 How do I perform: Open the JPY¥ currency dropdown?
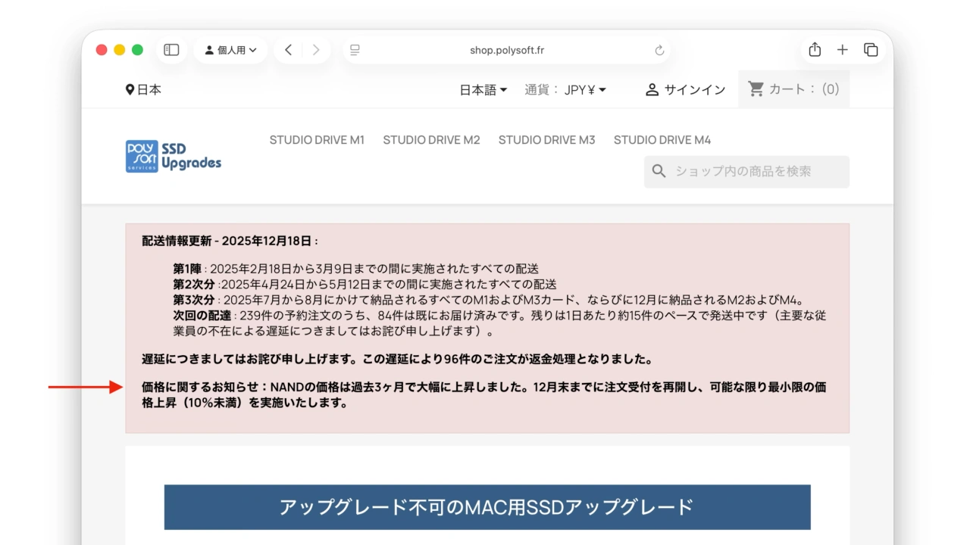tap(585, 90)
